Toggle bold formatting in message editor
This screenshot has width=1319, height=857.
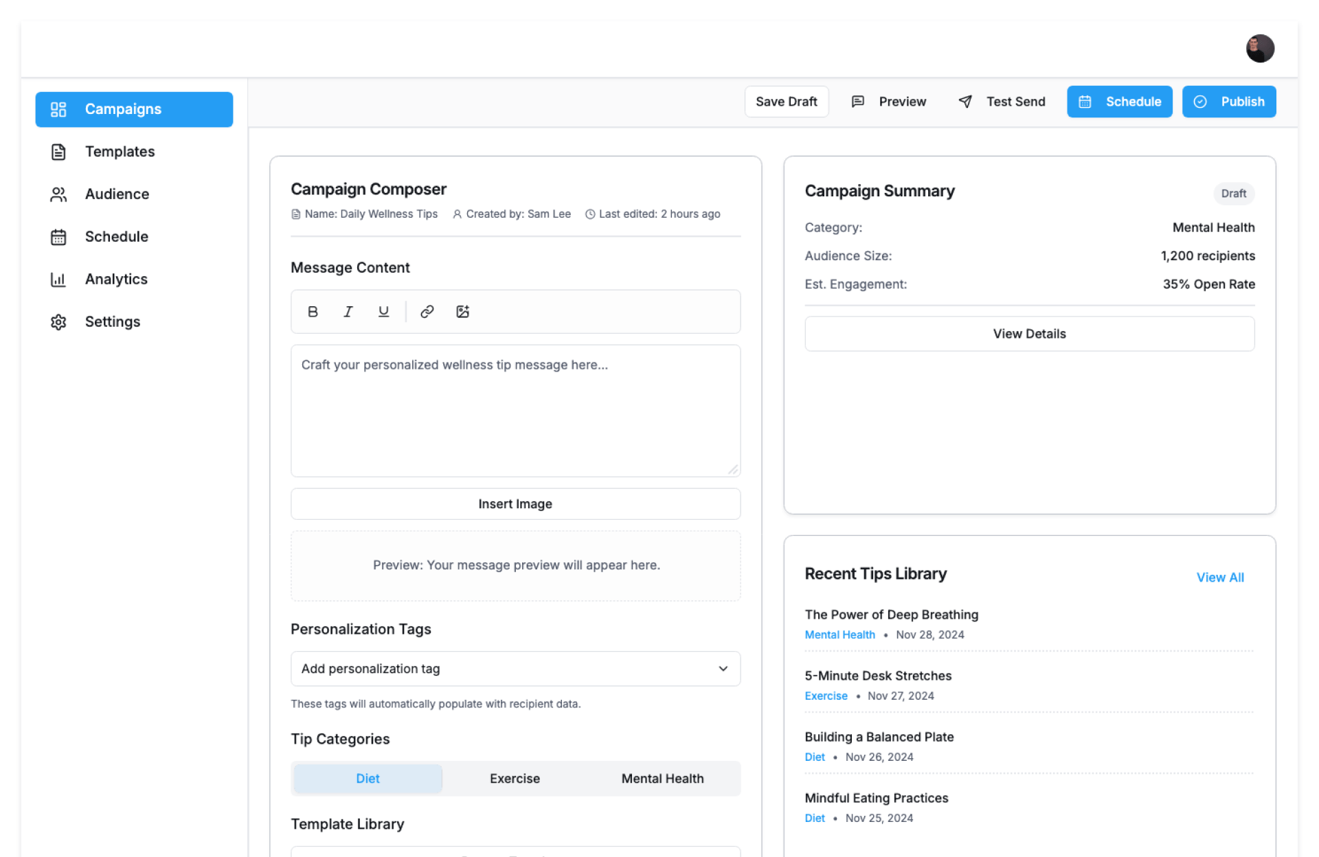point(313,312)
